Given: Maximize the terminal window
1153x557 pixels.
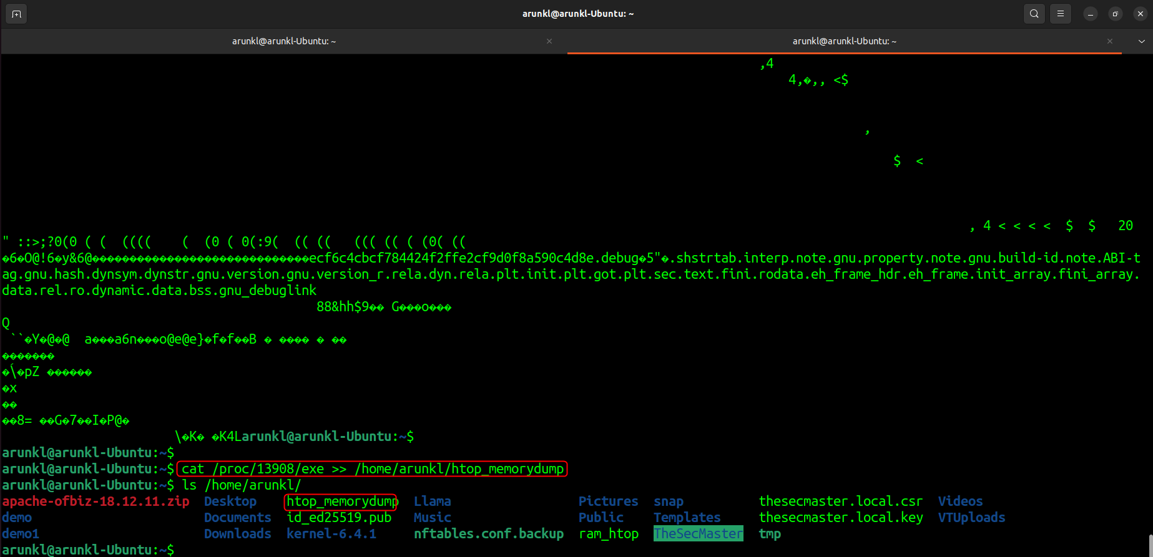Looking at the screenshot, I should click(x=1116, y=14).
